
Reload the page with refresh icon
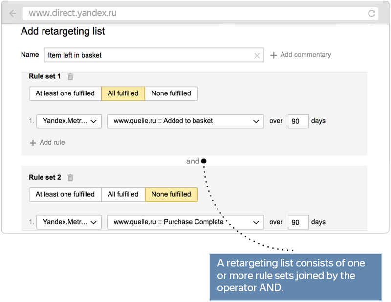[x=371, y=13]
